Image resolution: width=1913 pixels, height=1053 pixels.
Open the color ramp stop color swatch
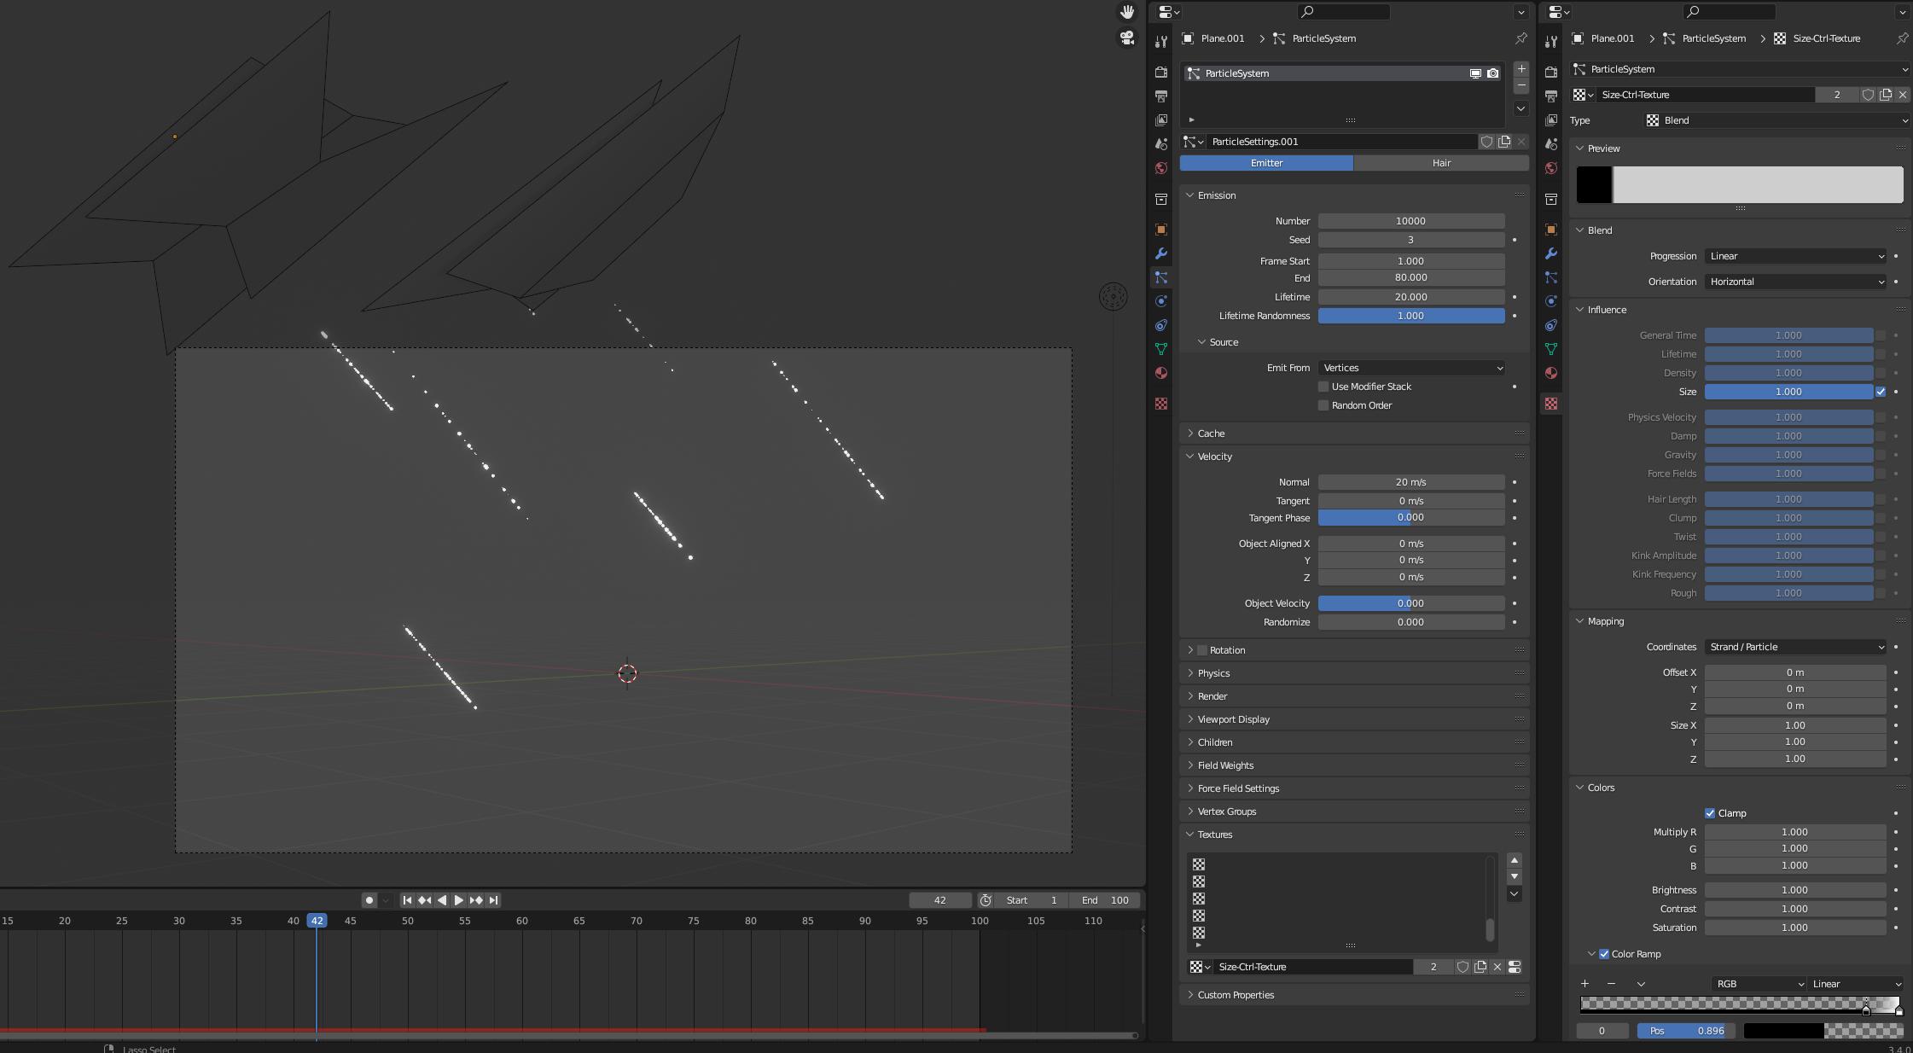click(x=1823, y=1031)
